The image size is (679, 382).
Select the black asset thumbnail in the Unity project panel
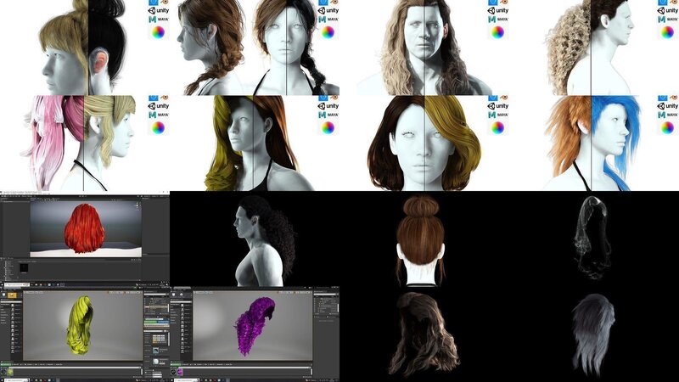point(25,267)
